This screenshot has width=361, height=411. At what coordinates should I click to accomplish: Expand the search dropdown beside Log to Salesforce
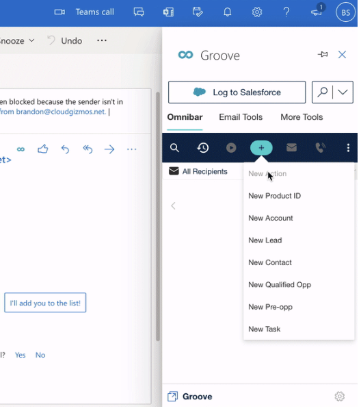pos(343,92)
